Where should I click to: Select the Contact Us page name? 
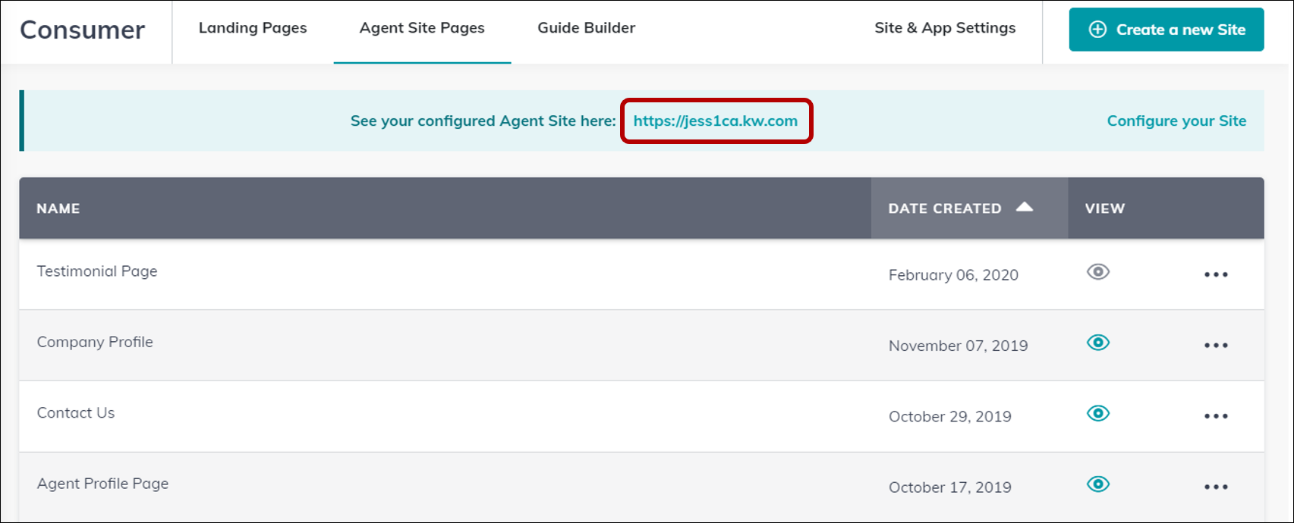pyautogui.click(x=76, y=413)
